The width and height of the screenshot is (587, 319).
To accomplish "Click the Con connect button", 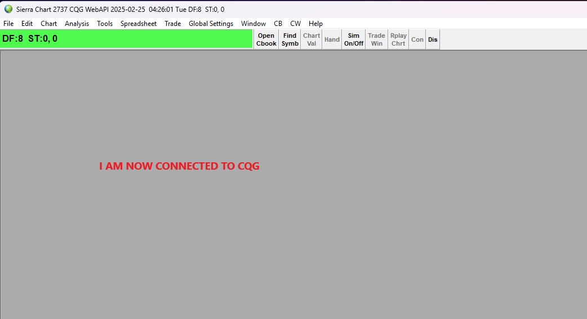I will pyautogui.click(x=417, y=39).
